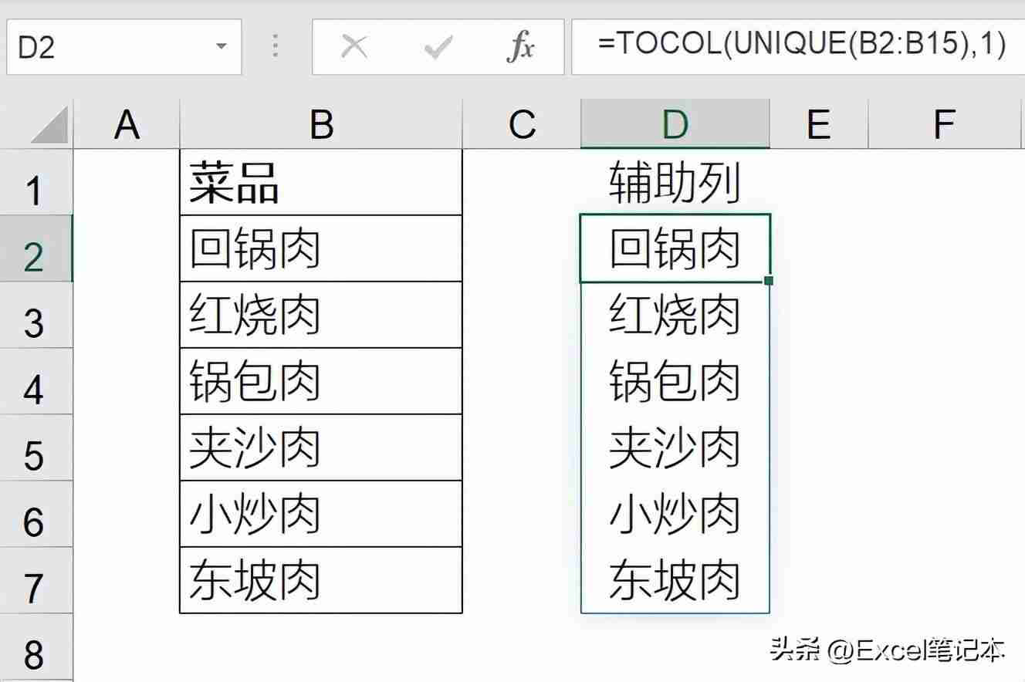The image size is (1025, 682).
Task: Click the enter checkmark icon in formula bar
Action: pyautogui.click(x=438, y=48)
